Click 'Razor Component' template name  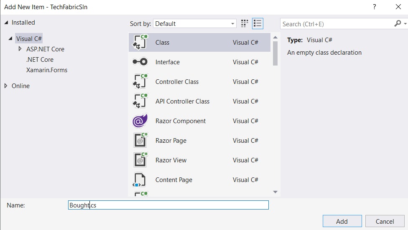pos(181,121)
